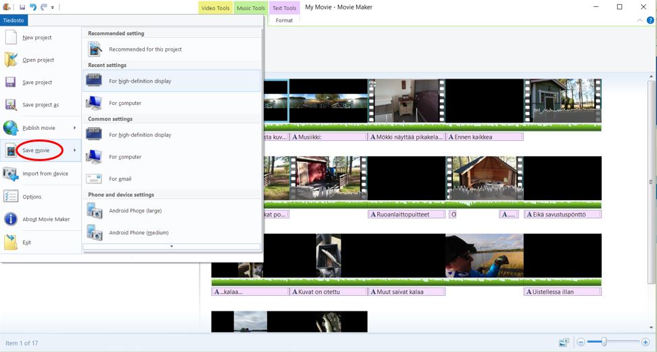Viewport: 657px width, 352px height.
Task: Click the Save project floppy disk icon
Action: coord(11,83)
